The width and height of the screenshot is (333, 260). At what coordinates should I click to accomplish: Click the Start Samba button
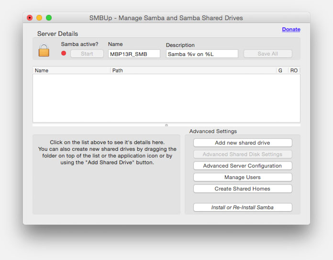[87, 54]
